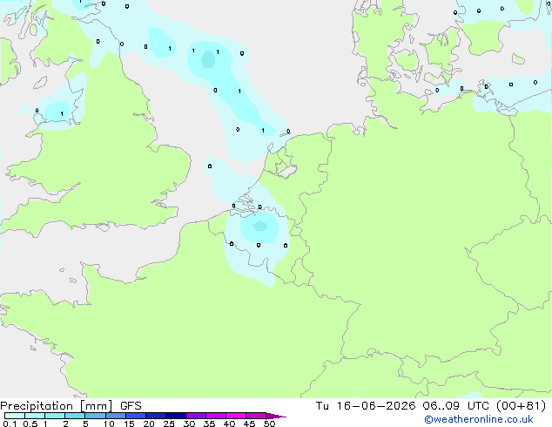552x427 pixels.
Task: Choose dark blue swatch between 25 and 30
Action: (x=176, y=416)
